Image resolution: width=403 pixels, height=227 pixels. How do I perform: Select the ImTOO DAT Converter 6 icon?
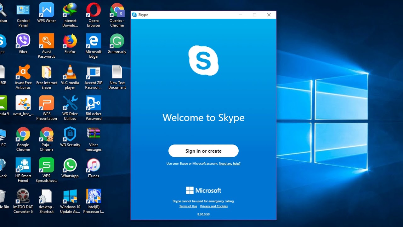23,201
